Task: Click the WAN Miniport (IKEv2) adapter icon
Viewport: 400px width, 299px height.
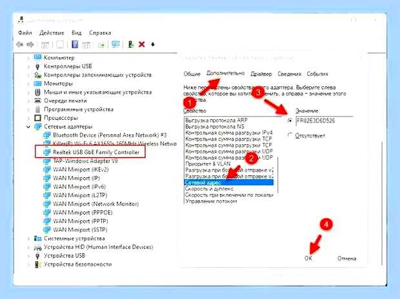Action: [46, 169]
